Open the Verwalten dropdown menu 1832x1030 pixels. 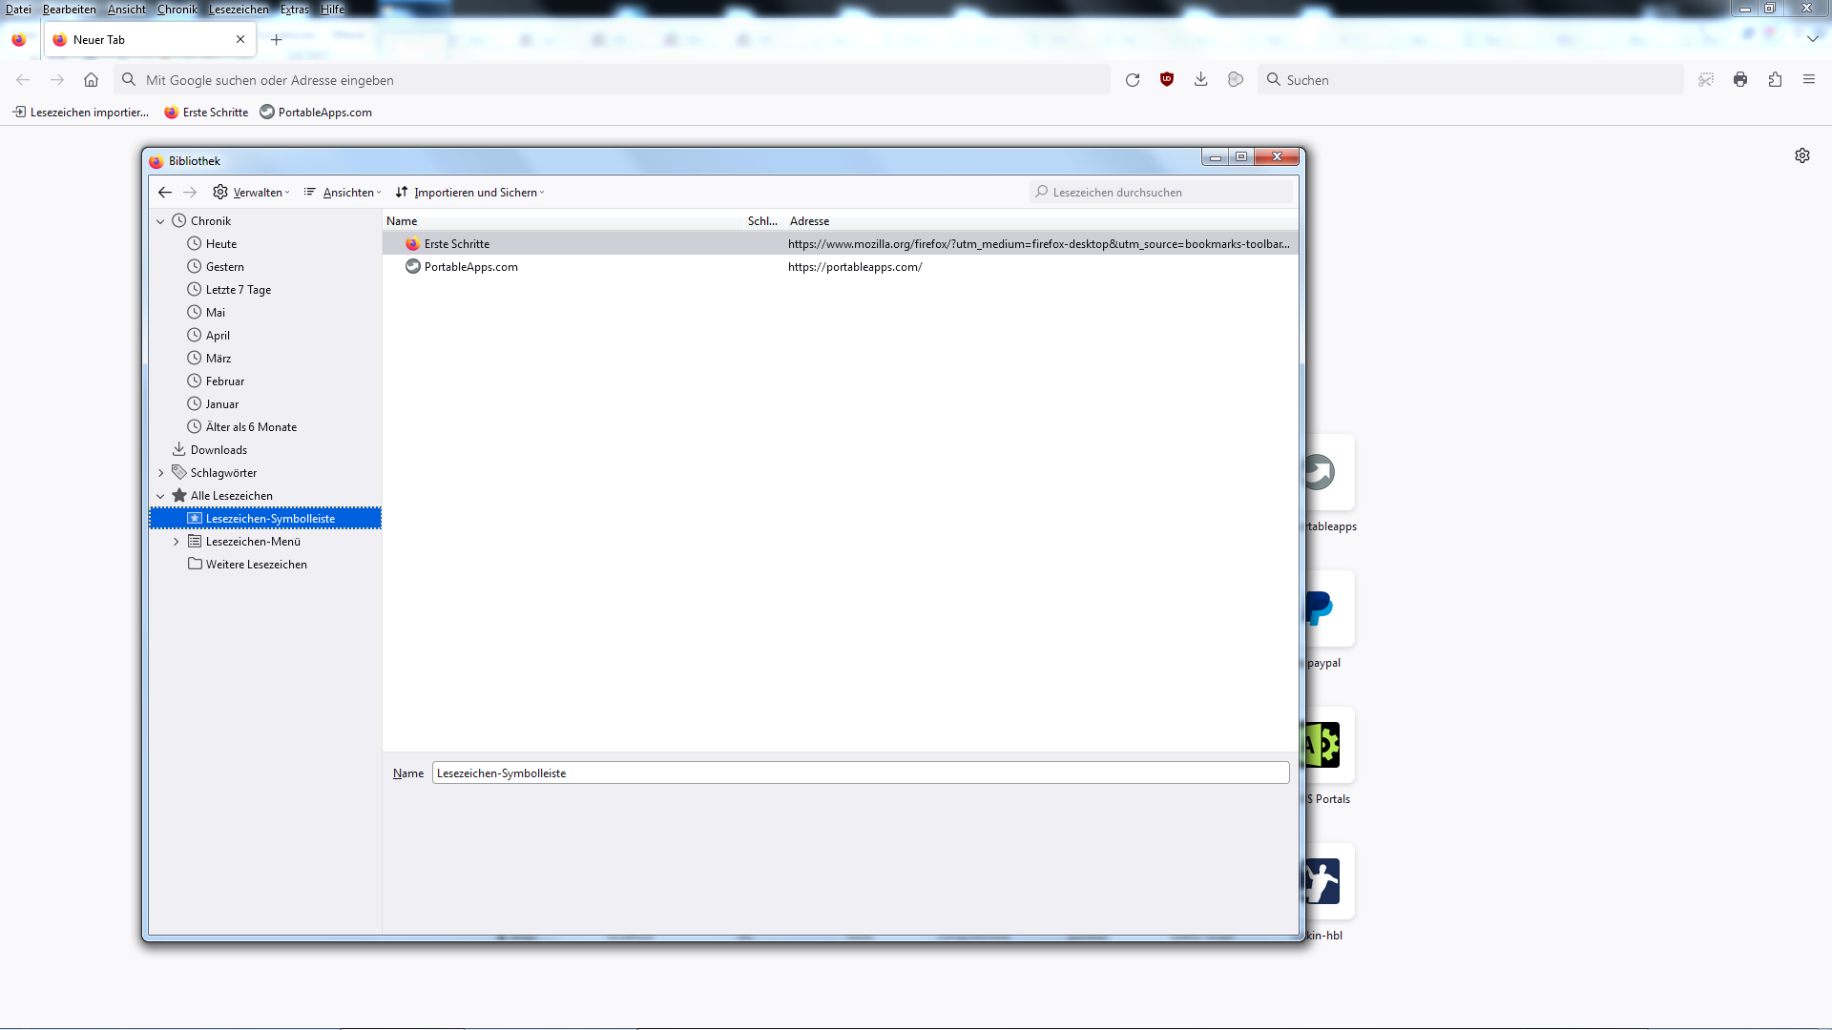coord(251,193)
